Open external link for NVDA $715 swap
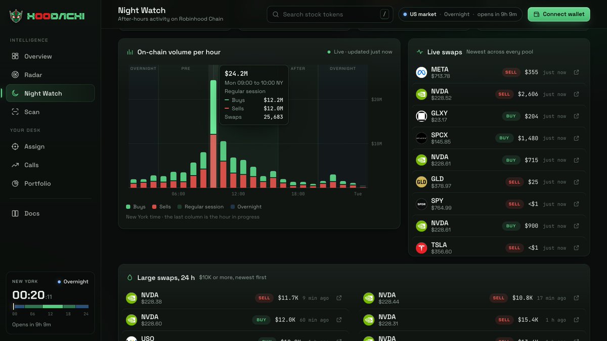Screen dimensions: 607x341 click(x=576, y=160)
